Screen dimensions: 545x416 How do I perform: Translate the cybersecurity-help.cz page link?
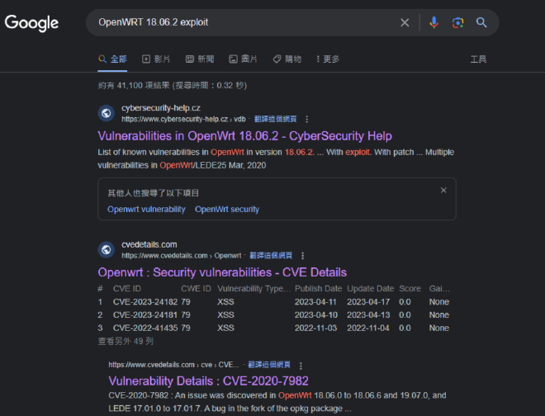(275, 119)
